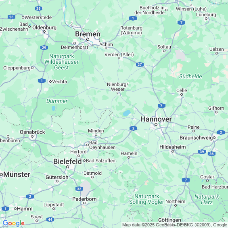Click the Osnabrück city label

32,132
